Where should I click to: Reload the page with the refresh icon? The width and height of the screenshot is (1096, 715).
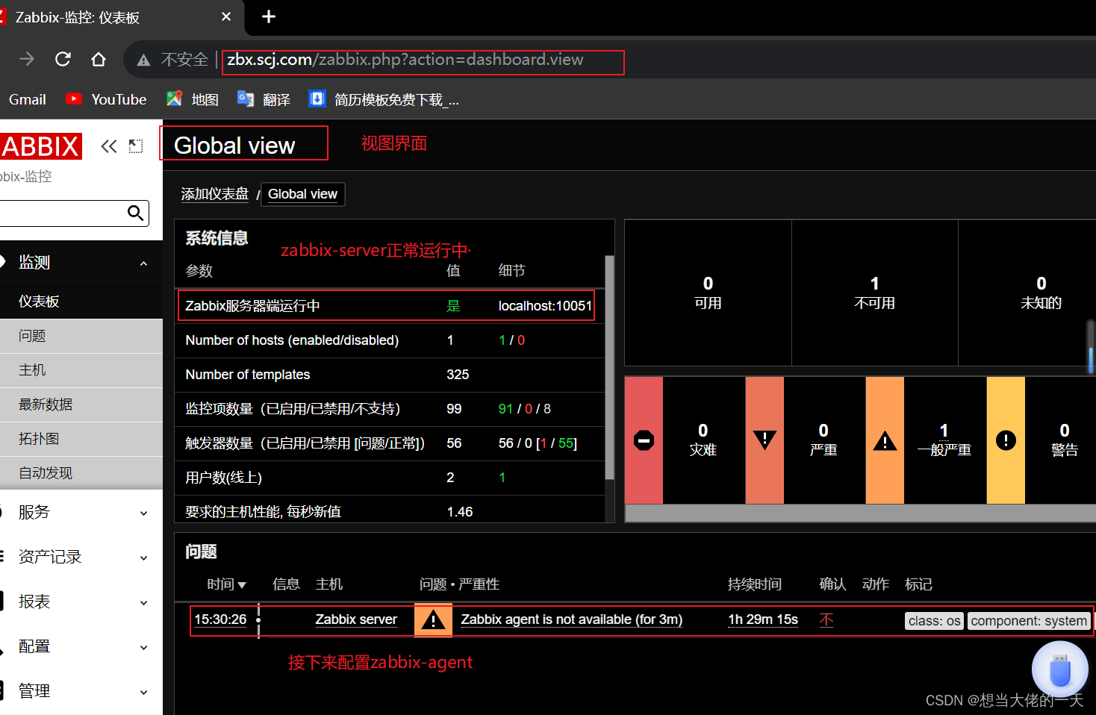point(63,59)
